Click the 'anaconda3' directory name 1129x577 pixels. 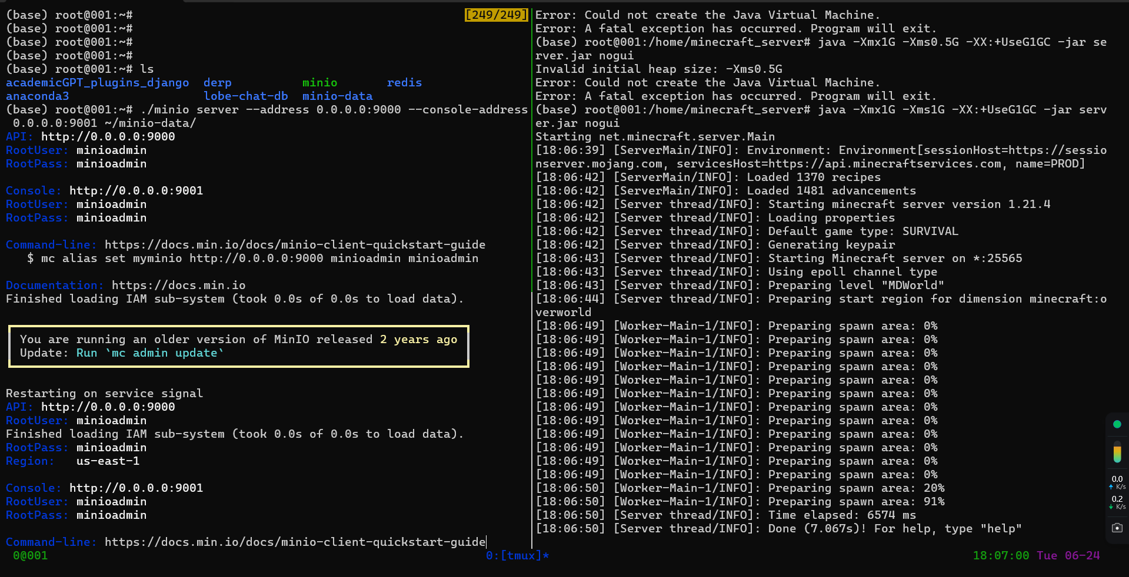(x=38, y=96)
